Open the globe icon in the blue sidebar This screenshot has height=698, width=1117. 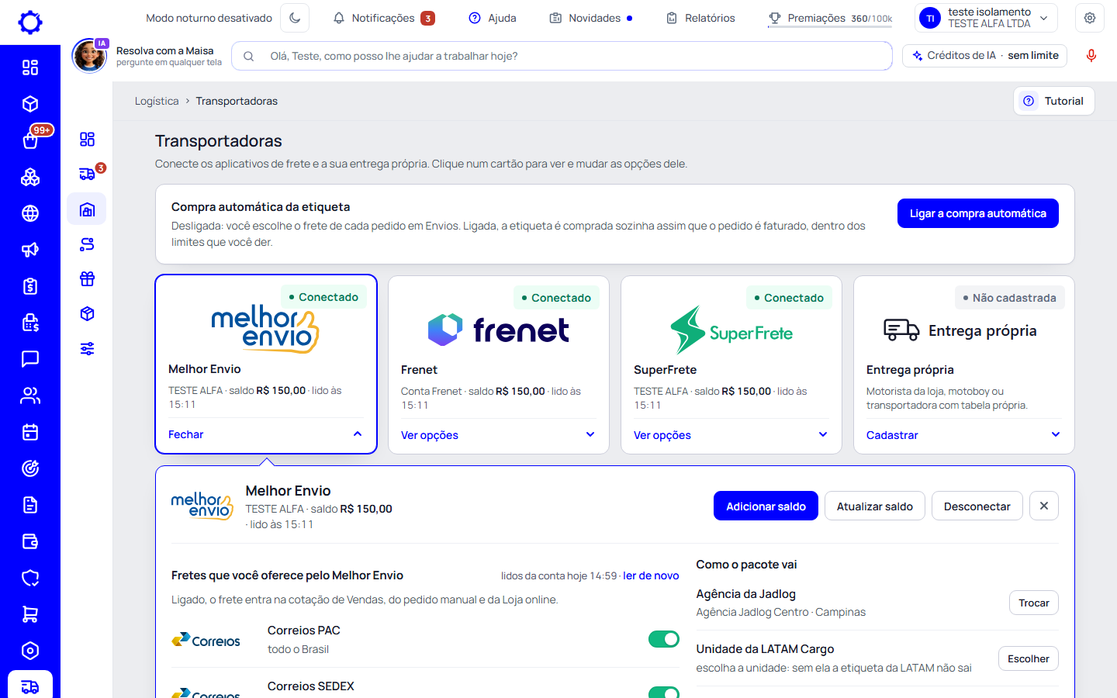[30, 213]
